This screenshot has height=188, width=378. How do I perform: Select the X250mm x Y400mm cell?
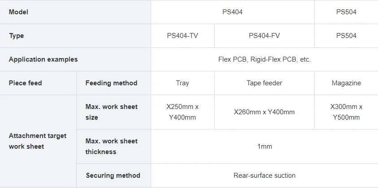[182, 112]
